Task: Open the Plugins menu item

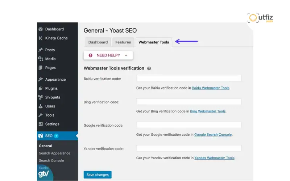Action: click(51, 88)
